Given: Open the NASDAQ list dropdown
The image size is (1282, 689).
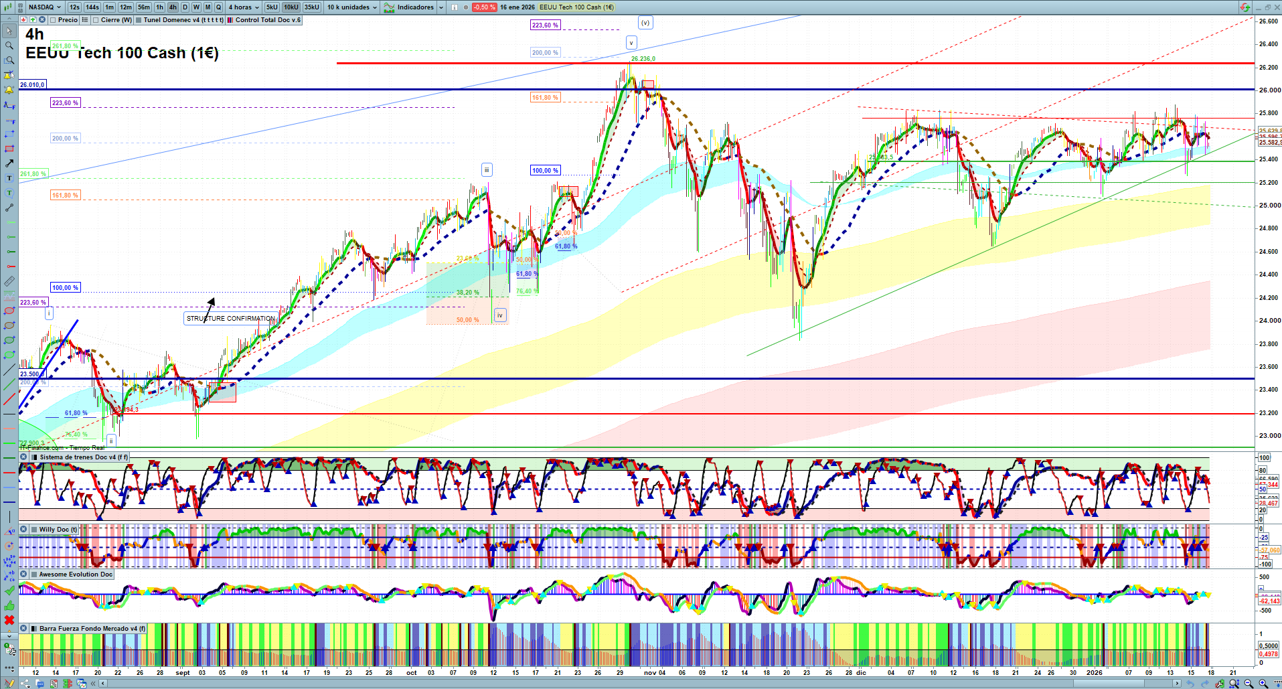Looking at the screenshot, I should tap(44, 7).
